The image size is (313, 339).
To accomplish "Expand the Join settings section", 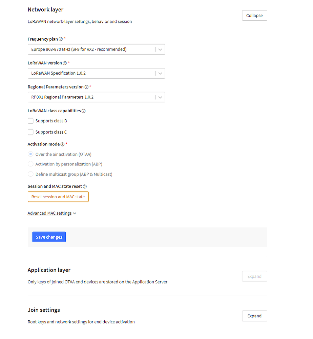I will tap(254, 316).
